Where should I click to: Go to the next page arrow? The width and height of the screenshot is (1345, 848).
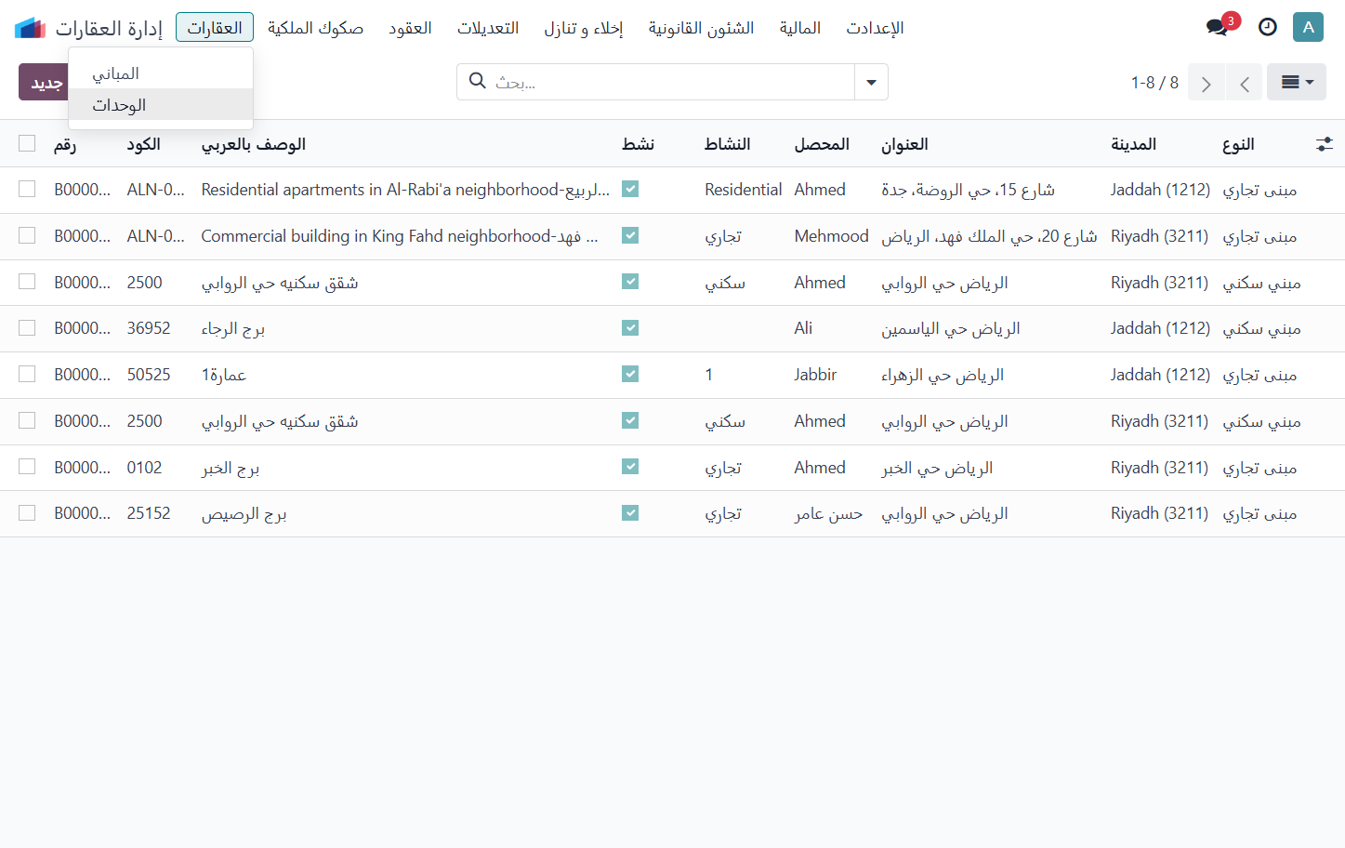(x=1207, y=83)
